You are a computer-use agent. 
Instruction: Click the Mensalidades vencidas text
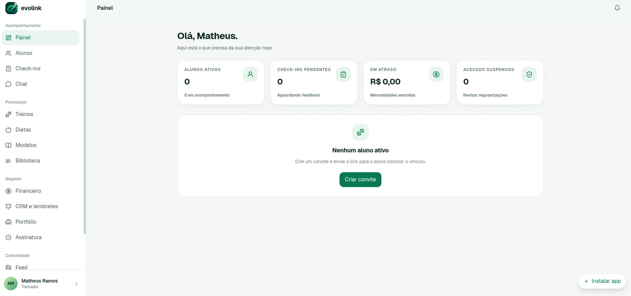click(393, 95)
